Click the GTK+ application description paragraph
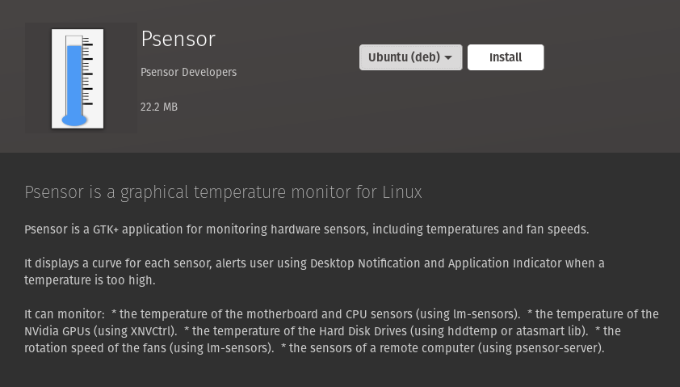Viewport: 680px width, 387px height. tap(306, 229)
